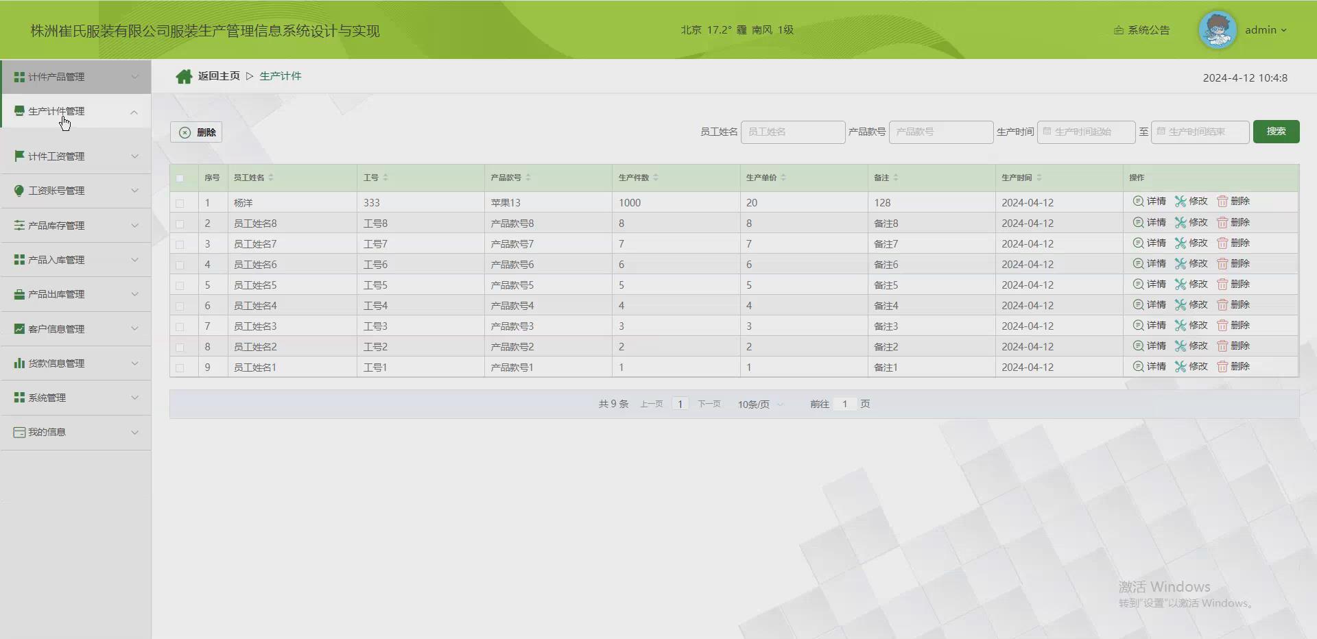Check the 员工姓名6 row checkbox
1317x639 pixels.
(180, 265)
